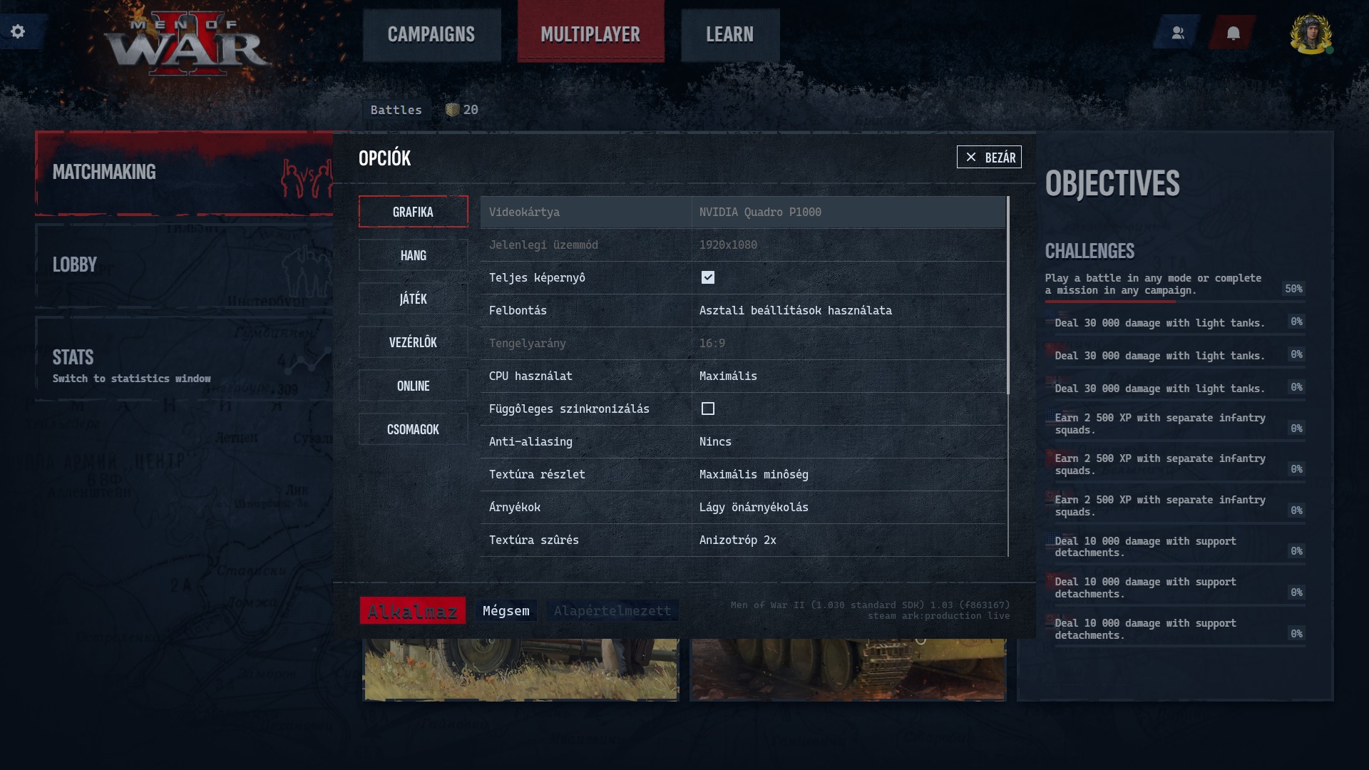The image size is (1369, 770).
Task: Uncheck the Teljes képernyő checkbox
Action: [x=707, y=277]
